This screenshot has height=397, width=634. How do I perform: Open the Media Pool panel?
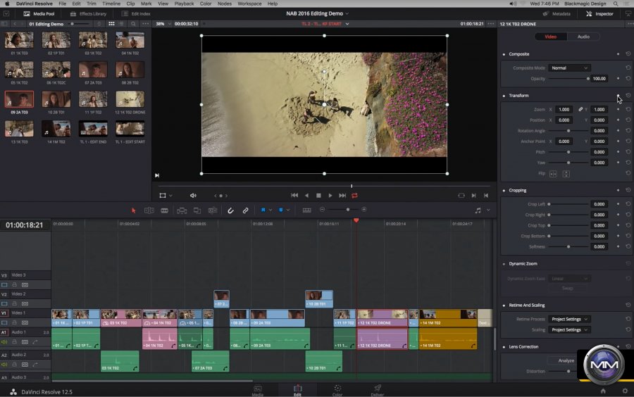pyautogui.click(x=39, y=14)
